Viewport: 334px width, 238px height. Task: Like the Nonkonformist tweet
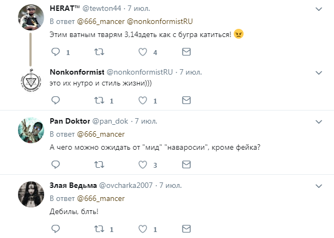click(x=143, y=100)
